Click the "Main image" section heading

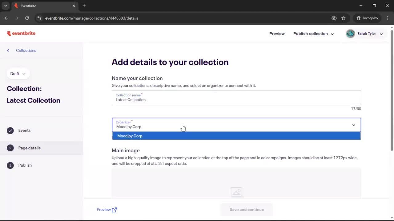tap(126, 150)
